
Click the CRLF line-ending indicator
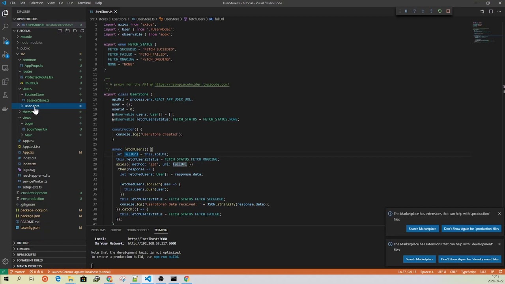coord(453,272)
